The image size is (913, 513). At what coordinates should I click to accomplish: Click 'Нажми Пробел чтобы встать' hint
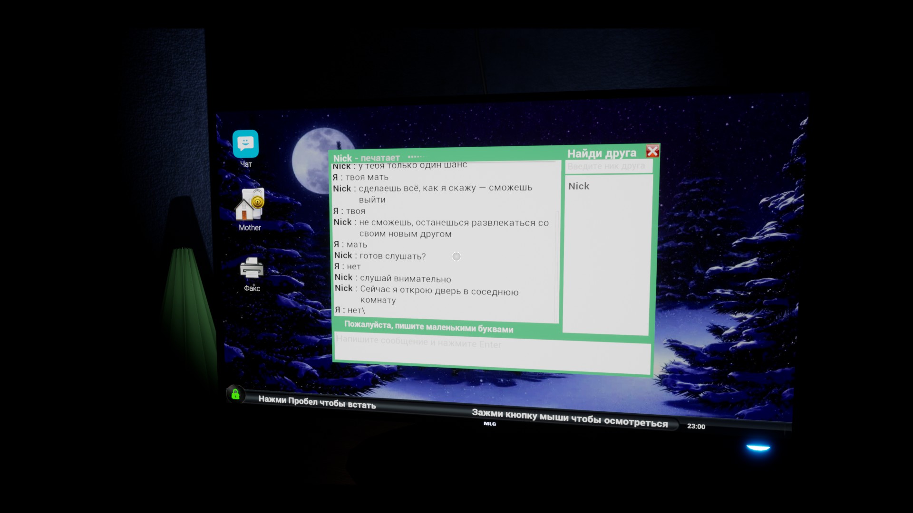[x=317, y=402]
